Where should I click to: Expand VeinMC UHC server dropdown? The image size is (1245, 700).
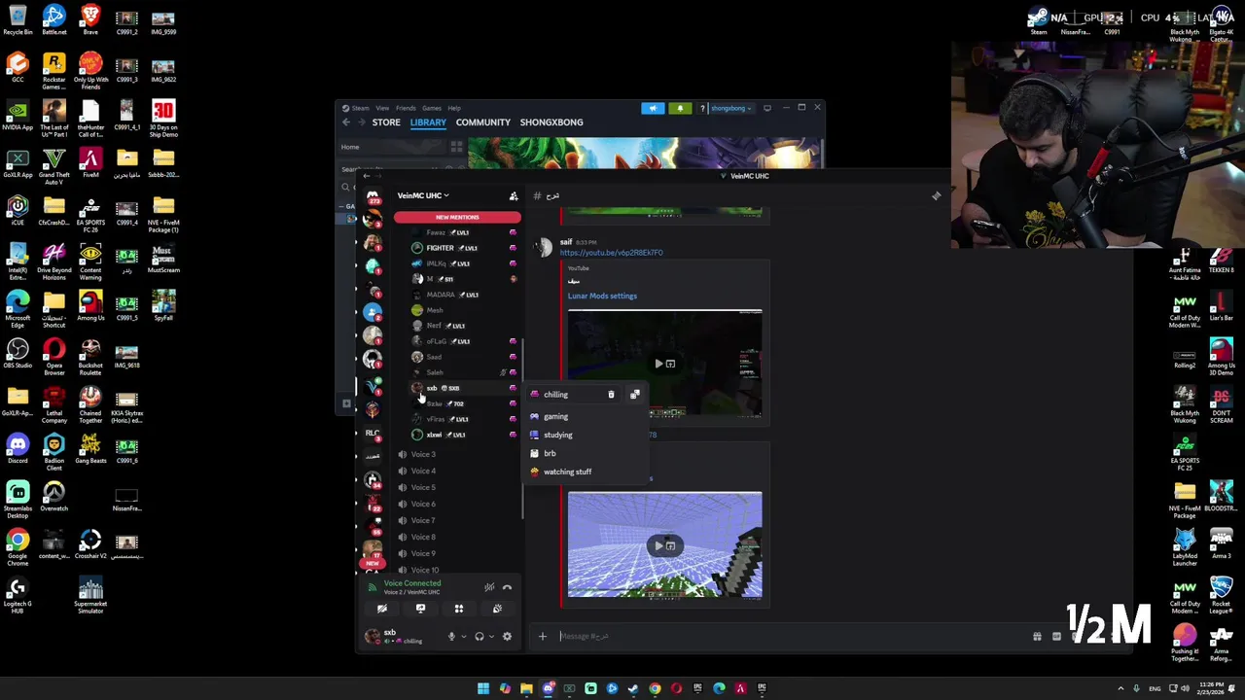click(x=423, y=195)
